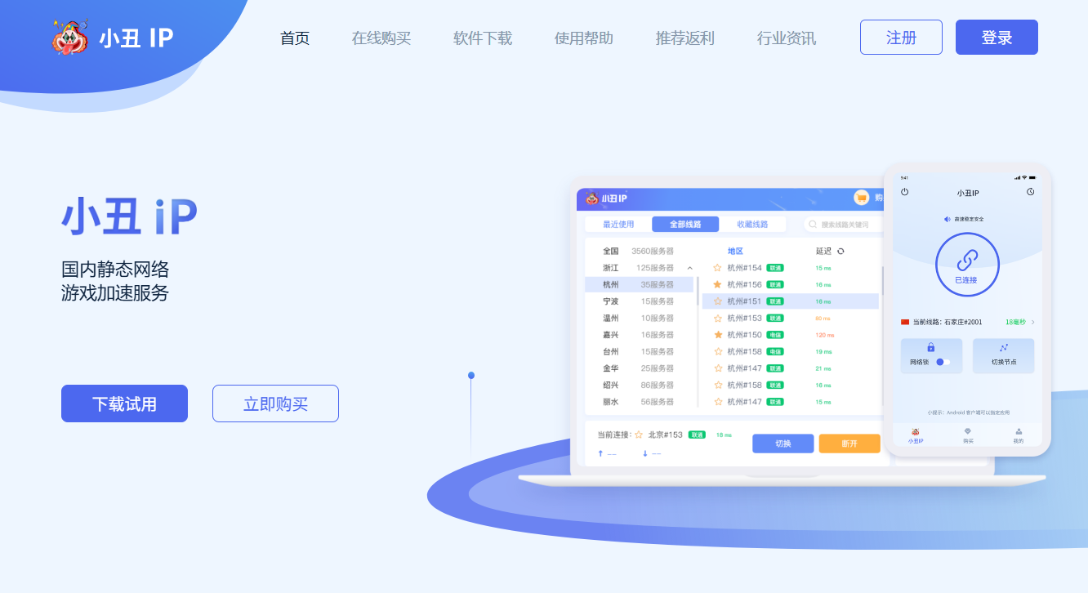The image size is (1088, 593).
Task: Click the 切换 button
Action: [x=783, y=444]
